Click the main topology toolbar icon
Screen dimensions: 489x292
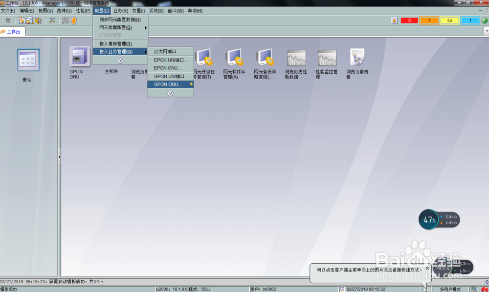(x=52, y=21)
